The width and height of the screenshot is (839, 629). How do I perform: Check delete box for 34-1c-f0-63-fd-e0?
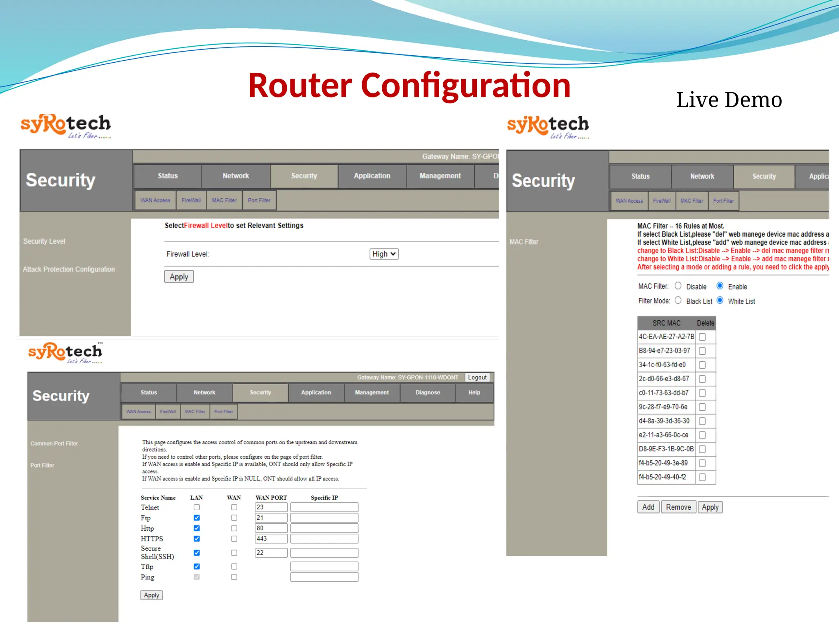pyautogui.click(x=702, y=365)
